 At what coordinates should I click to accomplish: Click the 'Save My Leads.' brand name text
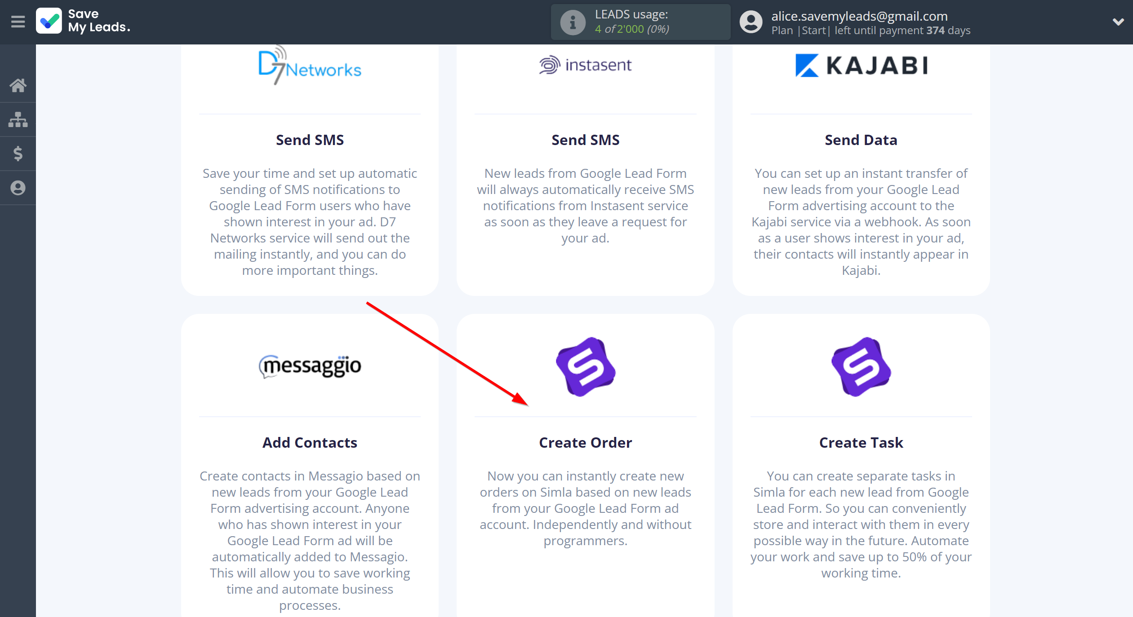[x=99, y=21]
